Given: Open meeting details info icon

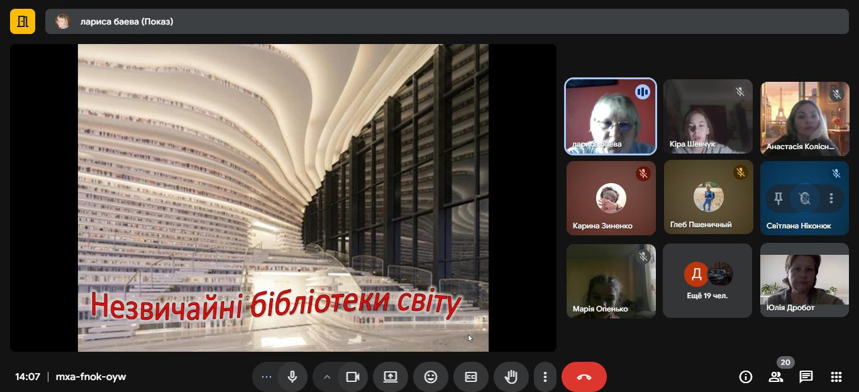Looking at the screenshot, I should [746, 377].
